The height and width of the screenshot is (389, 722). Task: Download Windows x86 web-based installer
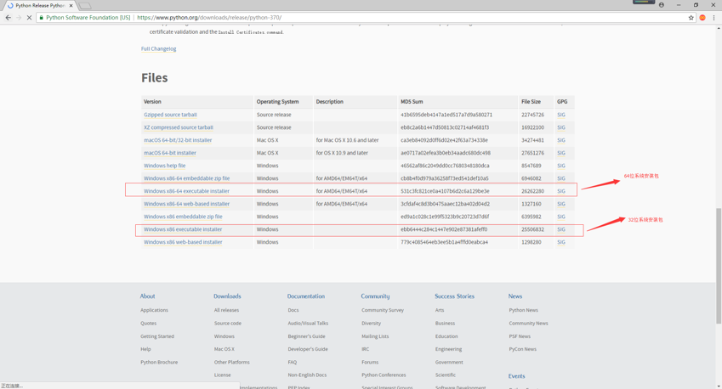click(x=183, y=242)
